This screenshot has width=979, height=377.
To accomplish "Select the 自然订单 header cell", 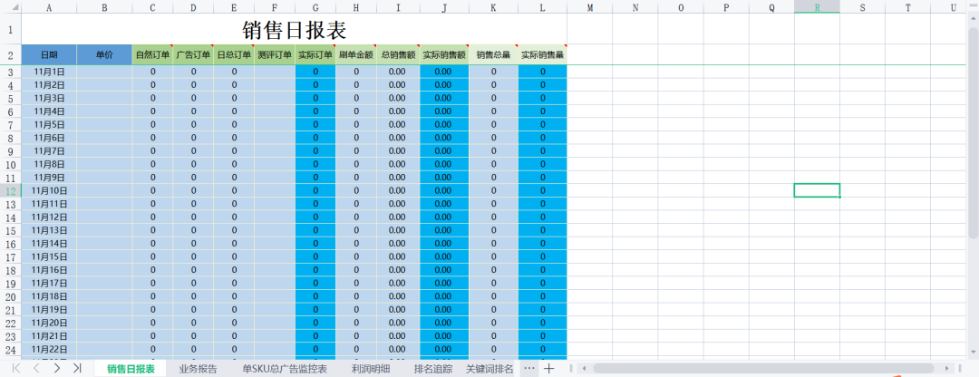I will pos(152,54).
